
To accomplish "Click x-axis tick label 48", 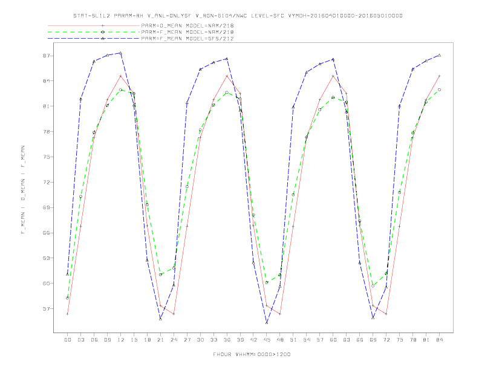I will [280, 340].
